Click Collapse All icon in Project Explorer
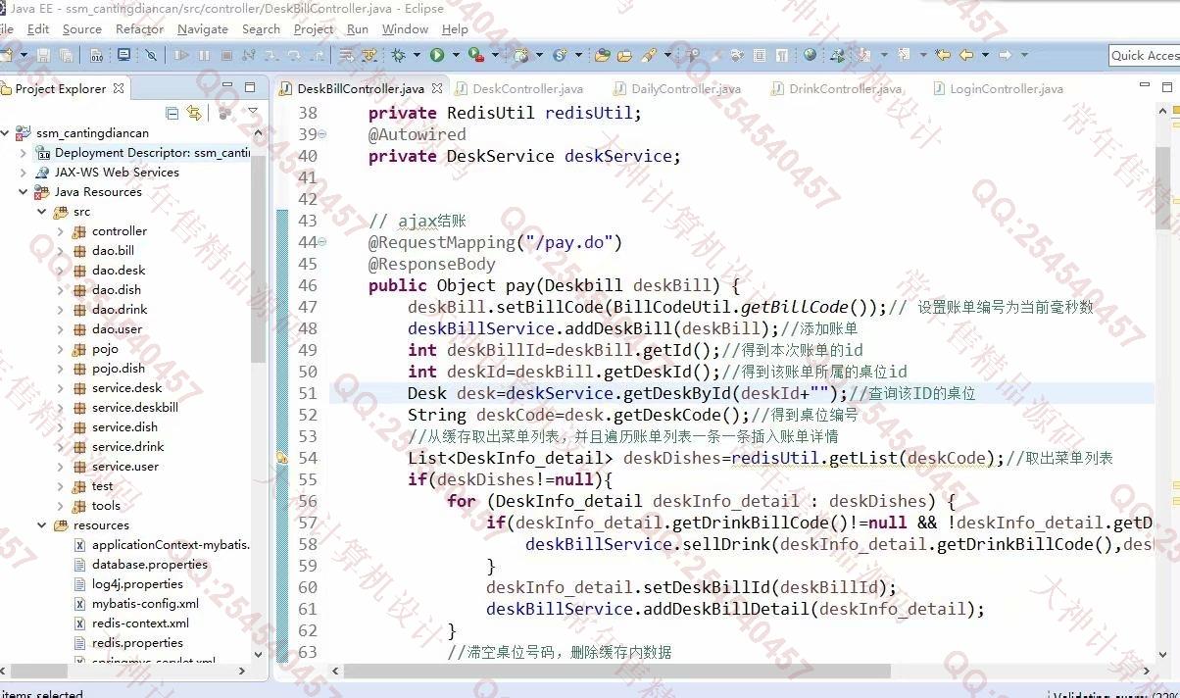Image resolution: width=1180 pixels, height=698 pixels. click(x=172, y=113)
